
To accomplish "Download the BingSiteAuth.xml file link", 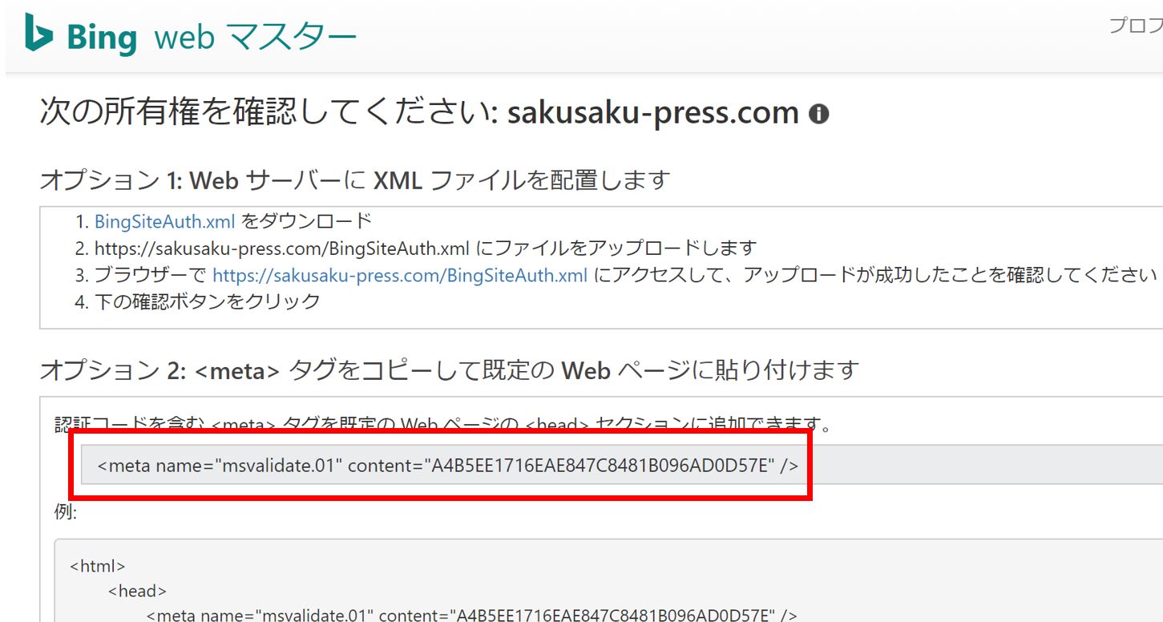I will click(x=164, y=221).
